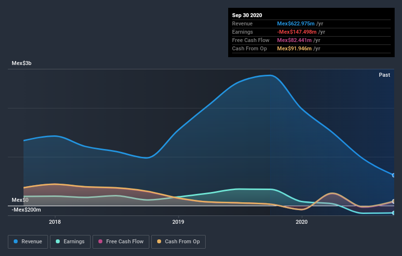Toggle the Free Cash Flow legend button
Viewport: 402px width, 256px height.
(x=121, y=242)
